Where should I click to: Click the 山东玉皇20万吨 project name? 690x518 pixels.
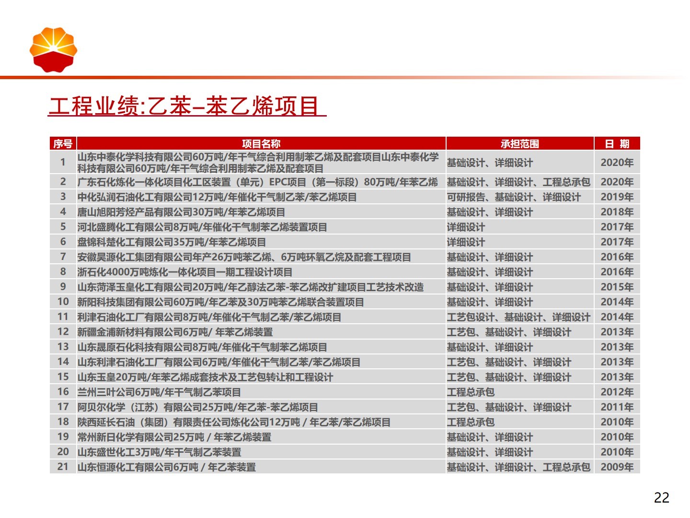click(x=205, y=377)
